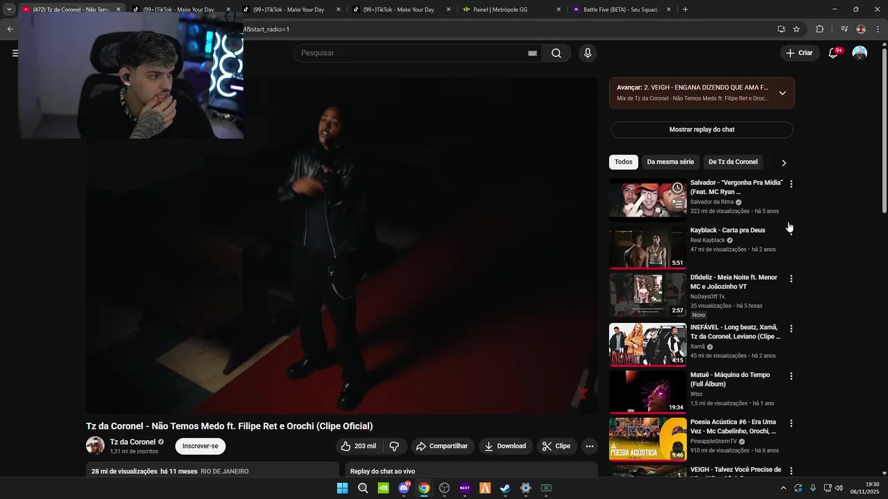
Task: Click Mostrar replay do chat button
Action: tap(701, 130)
